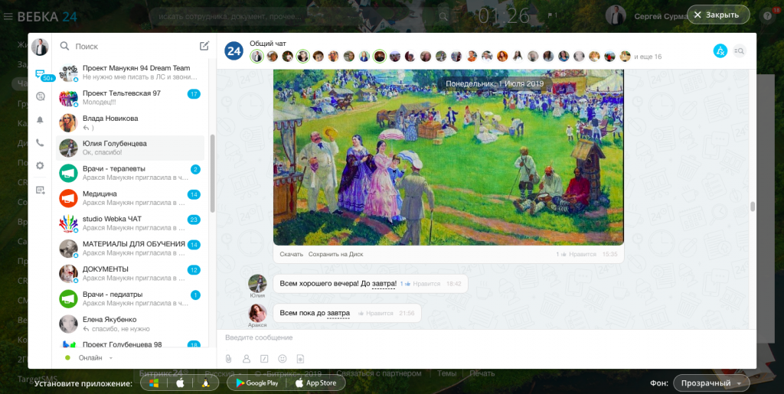Click current user avatar atop messenger sidebar
Image resolution: width=784 pixels, height=394 pixels.
coord(40,47)
